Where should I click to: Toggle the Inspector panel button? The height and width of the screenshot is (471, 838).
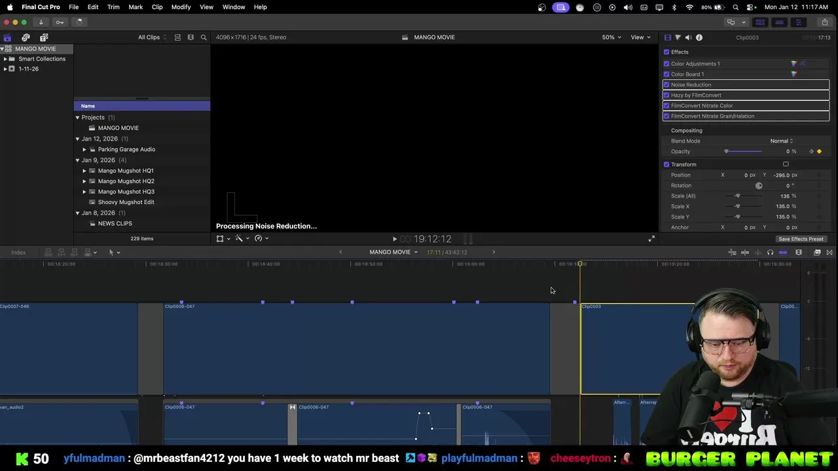tap(798, 22)
